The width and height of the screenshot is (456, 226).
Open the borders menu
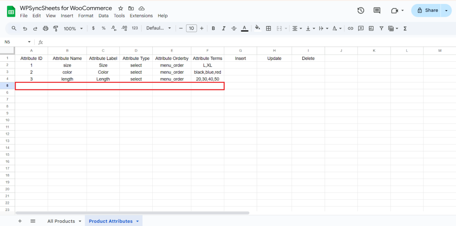pos(269,28)
